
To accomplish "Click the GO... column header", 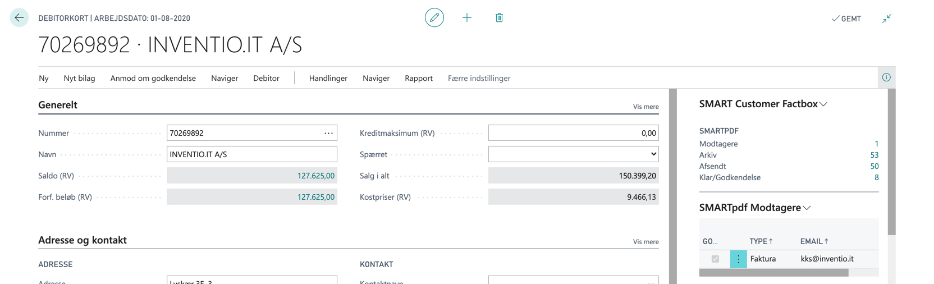I will click(710, 241).
